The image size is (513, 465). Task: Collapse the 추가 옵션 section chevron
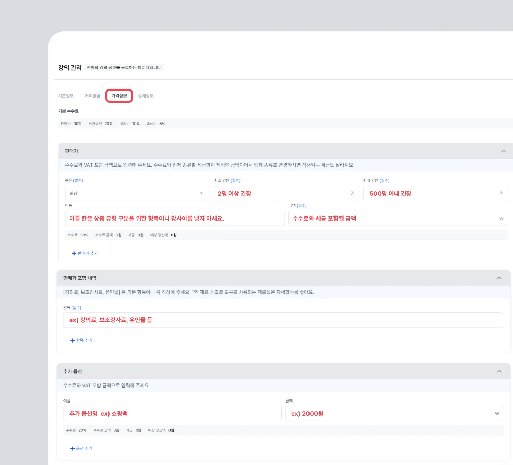click(499, 371)
